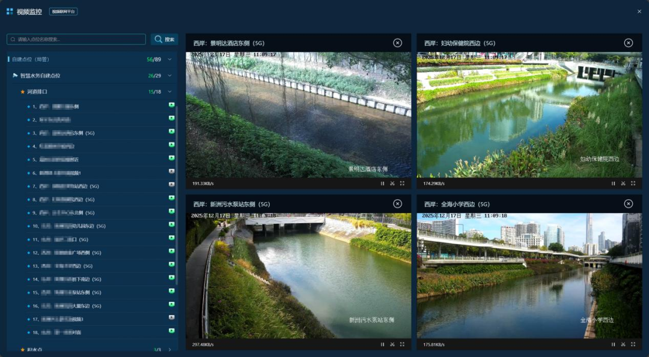Fullscreen the 全海小学西边 camera feed
The width and height of the screenshot is (649, 357).
(x=633, y=344)
